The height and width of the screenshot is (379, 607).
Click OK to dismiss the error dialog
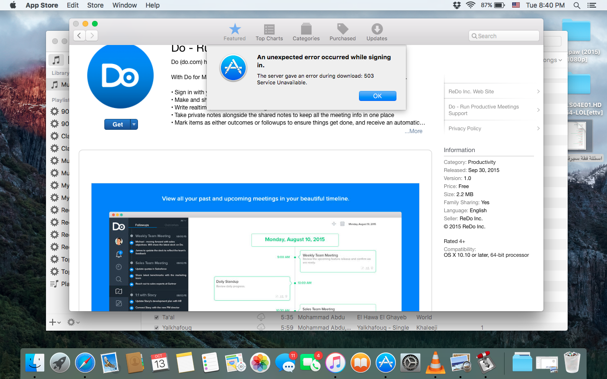click(377, 96)
